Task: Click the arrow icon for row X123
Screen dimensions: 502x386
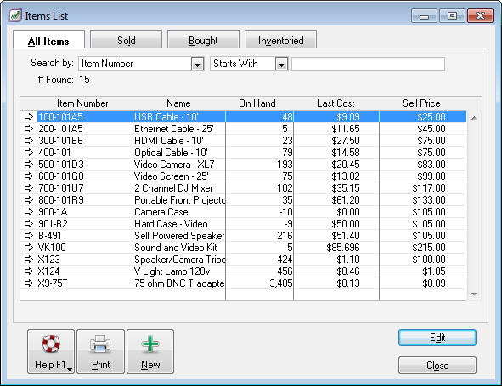Action: point(29,259)
